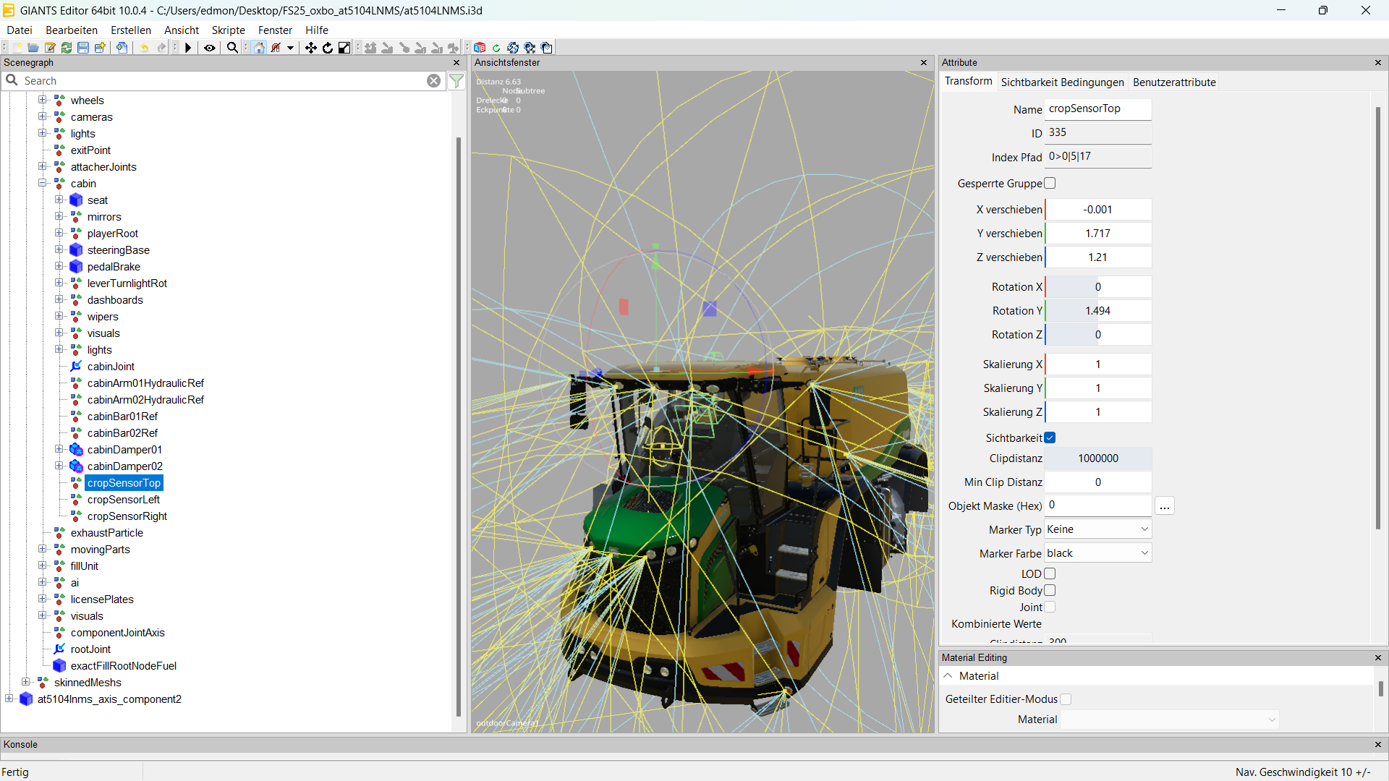
Task: Click the Save disk icon
Action: pyautogui.click(x=83, y=48)
